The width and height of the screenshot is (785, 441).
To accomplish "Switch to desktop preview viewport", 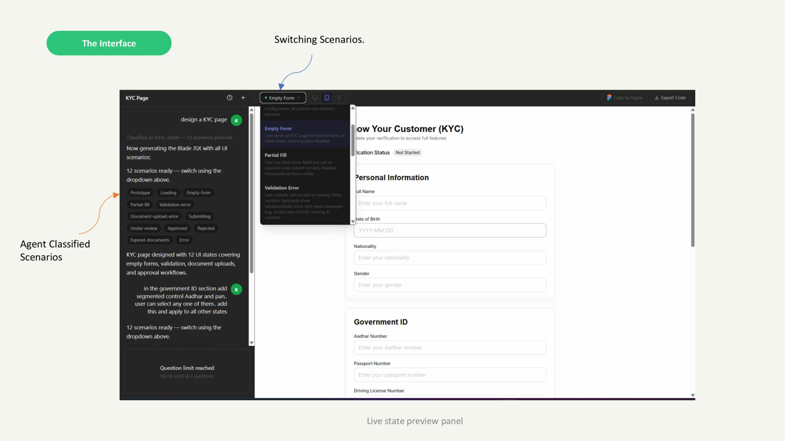I will click(315, 98).
